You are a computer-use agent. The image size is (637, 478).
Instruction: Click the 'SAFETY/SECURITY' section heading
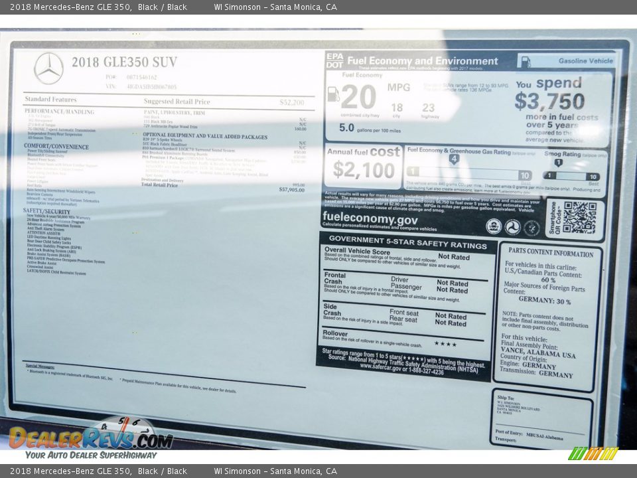tap(46, 211)
